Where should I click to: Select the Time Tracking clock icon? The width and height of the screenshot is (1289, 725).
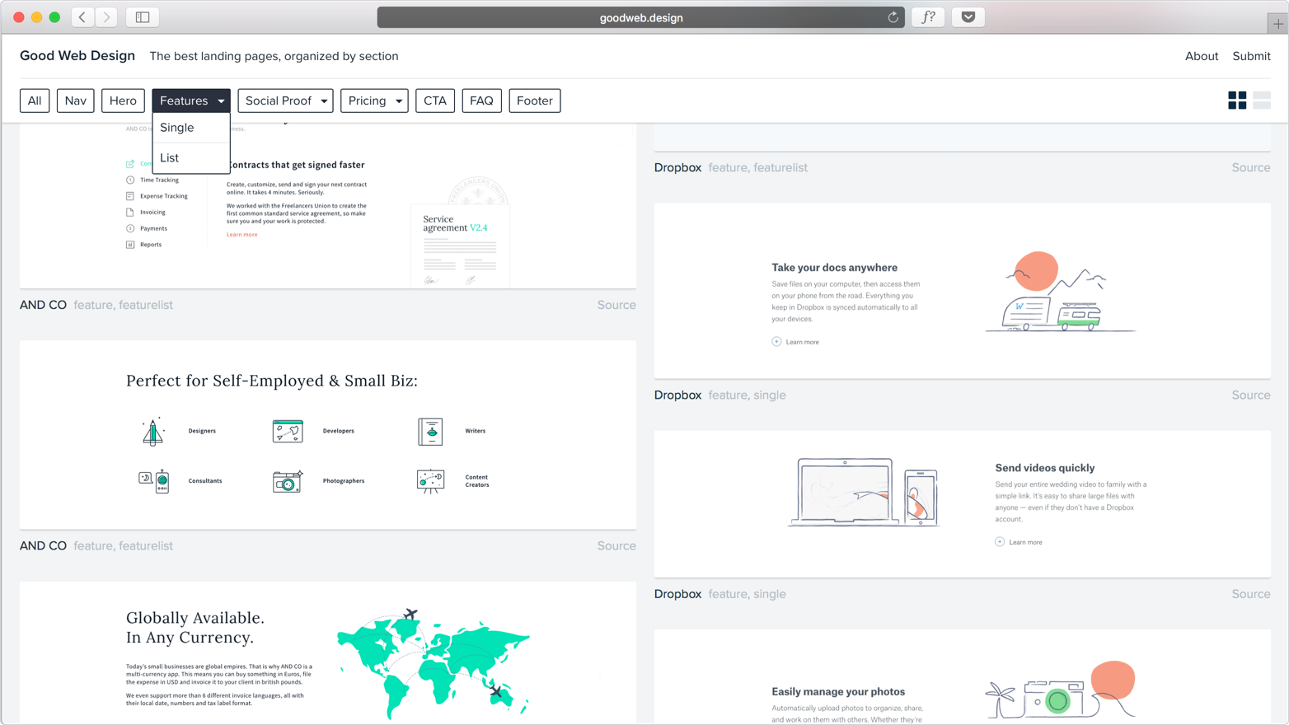point(130,180)
